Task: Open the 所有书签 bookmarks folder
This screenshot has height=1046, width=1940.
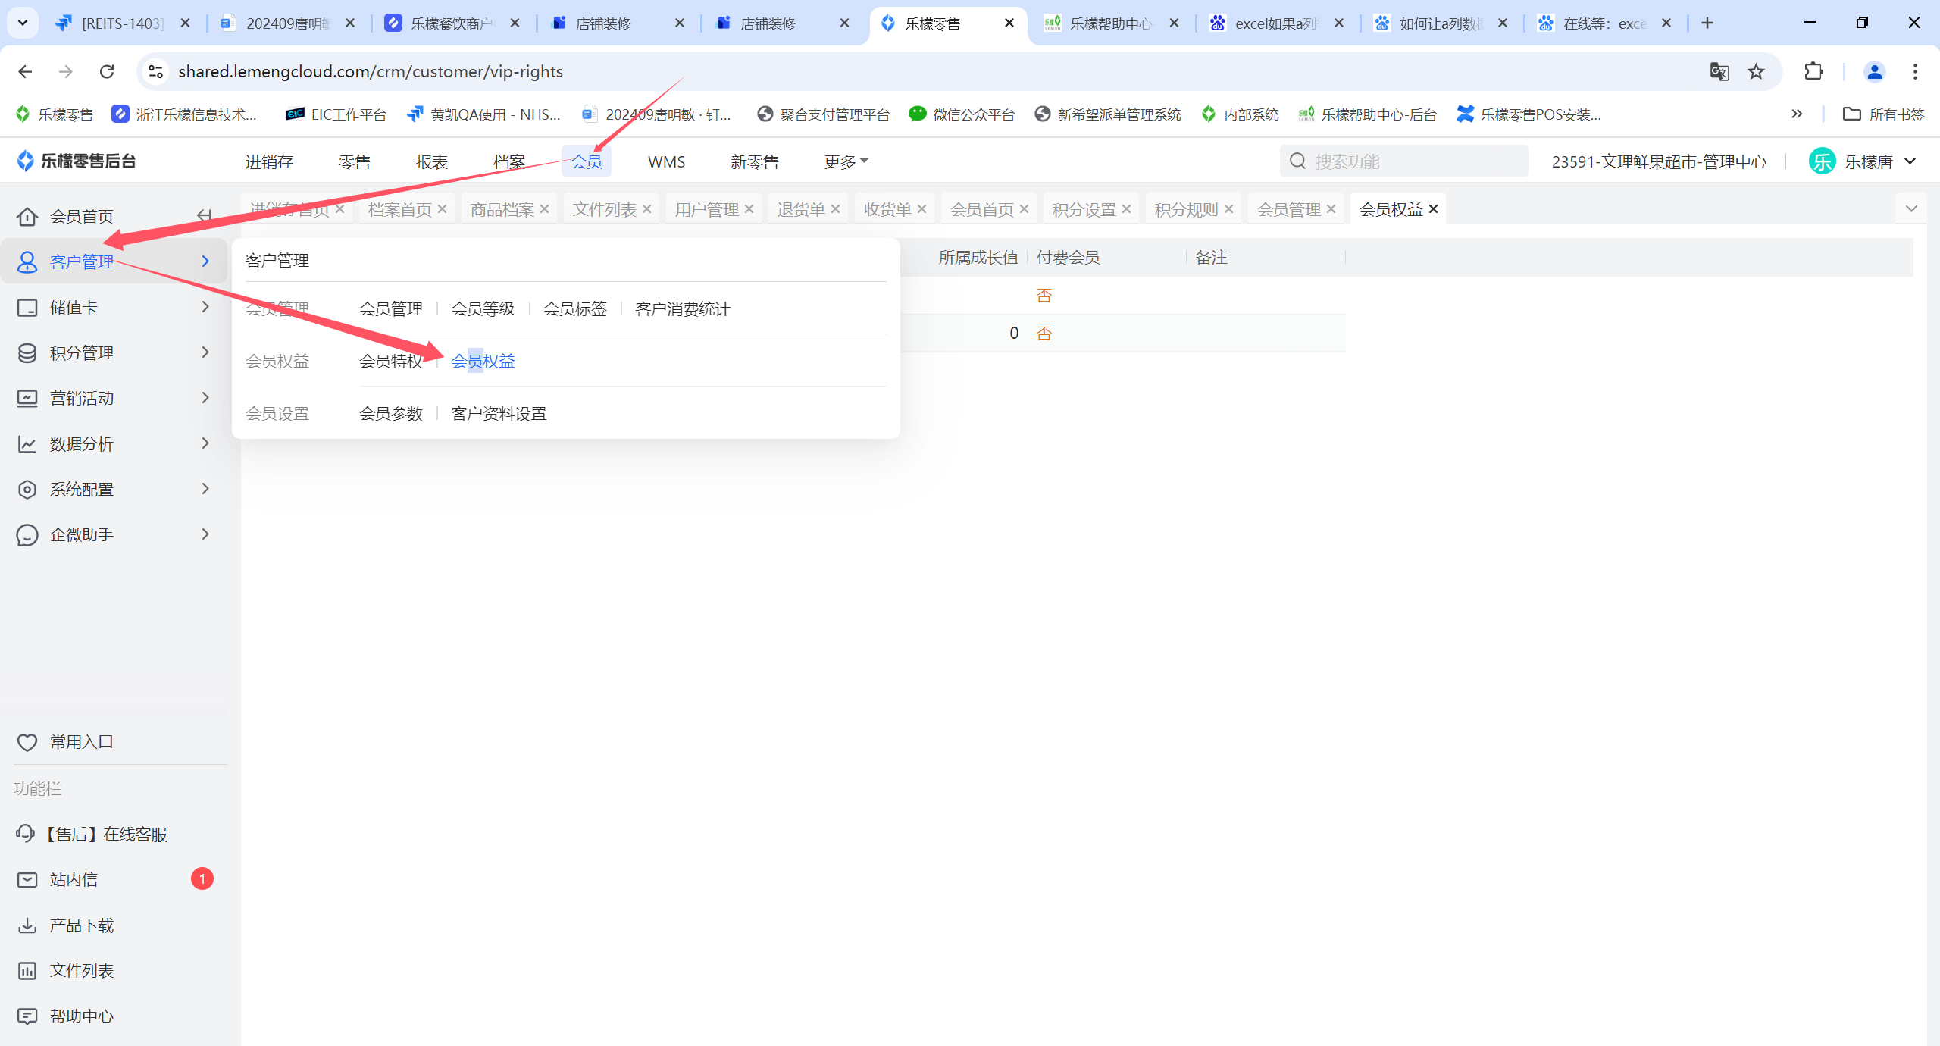Action: pyautogui.click(x=1883, y=114)
